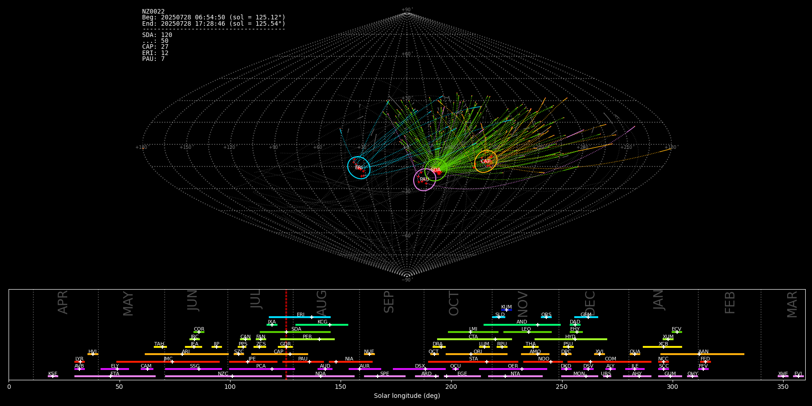Click the 'ERI: 12' count in the legend
812x406 pixels.
tap(155, 53)
